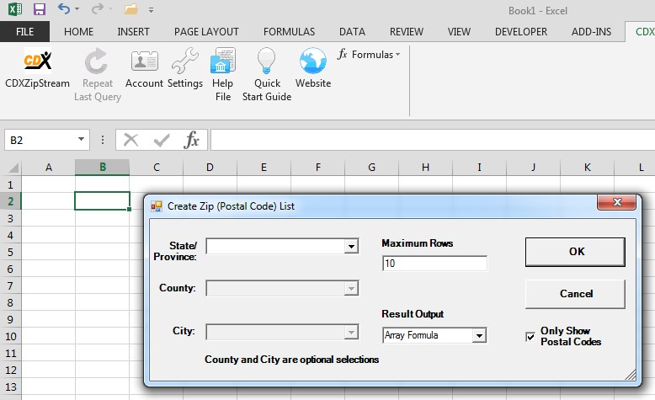Click the Save icon in quick access toolbar
Image resolution: width=655 pixels, height=400 pixels.
tap(40, 8)
